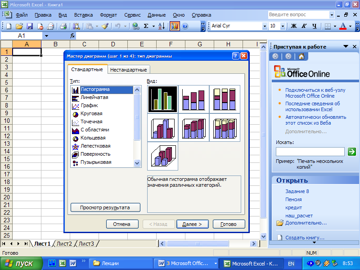Screen dimensions: 360x270
Task: Click the New workbook toolbar icon
Action: [9, 26]
